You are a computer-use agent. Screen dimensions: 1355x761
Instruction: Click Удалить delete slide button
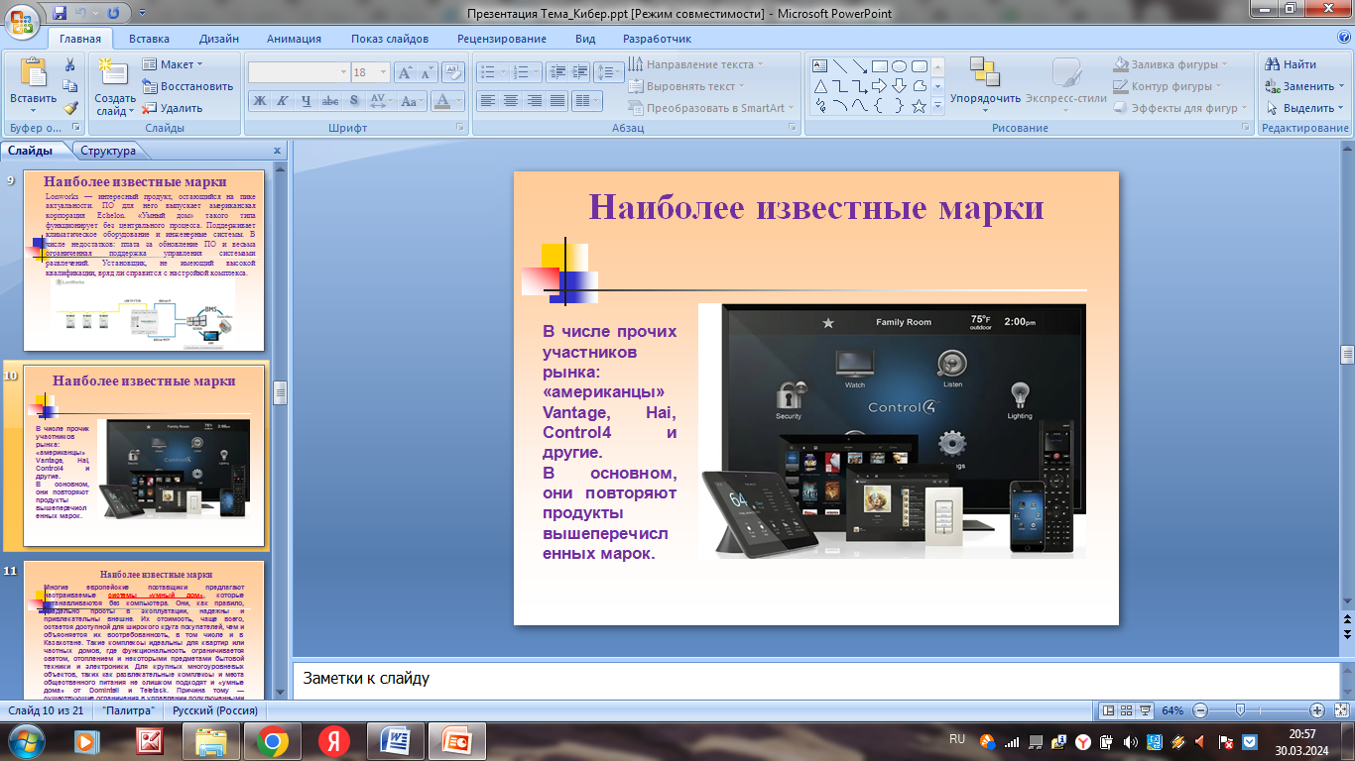[173, 108]
